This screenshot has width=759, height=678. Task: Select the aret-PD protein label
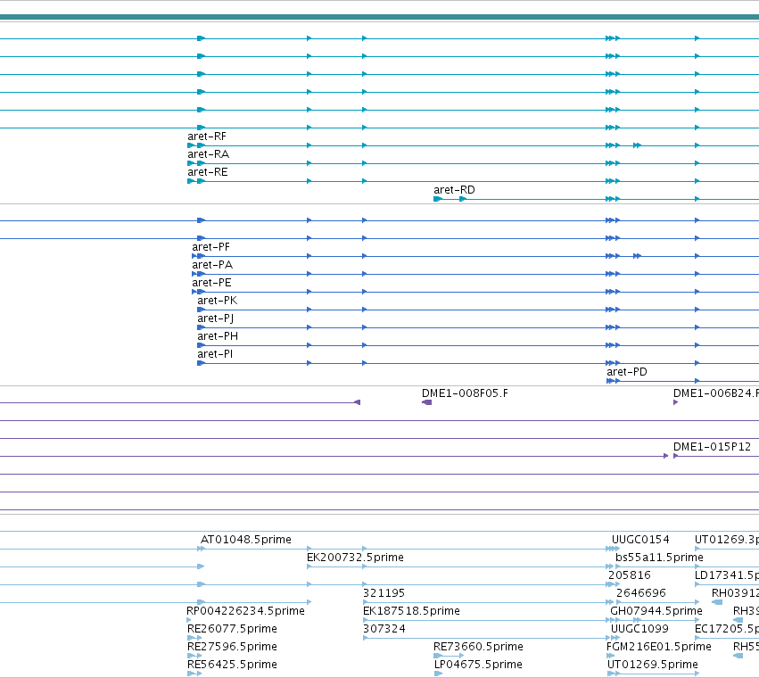[x=627, y=372]
